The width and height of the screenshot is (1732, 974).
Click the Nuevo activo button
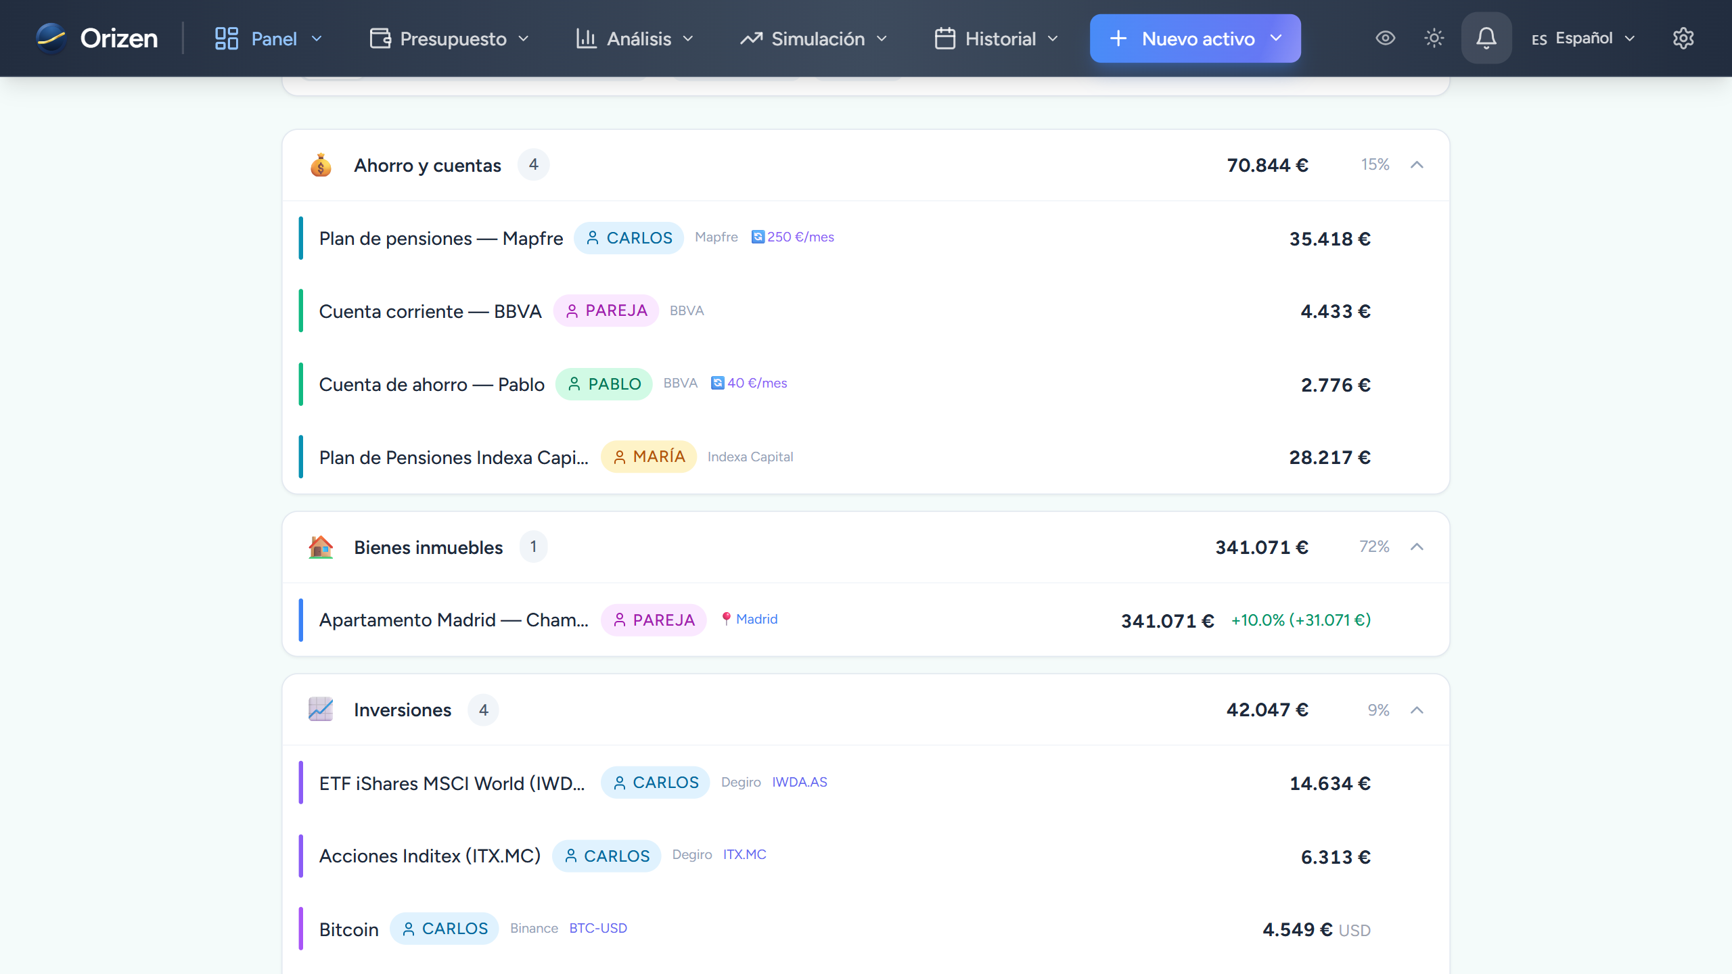[x=1195, y=39]
